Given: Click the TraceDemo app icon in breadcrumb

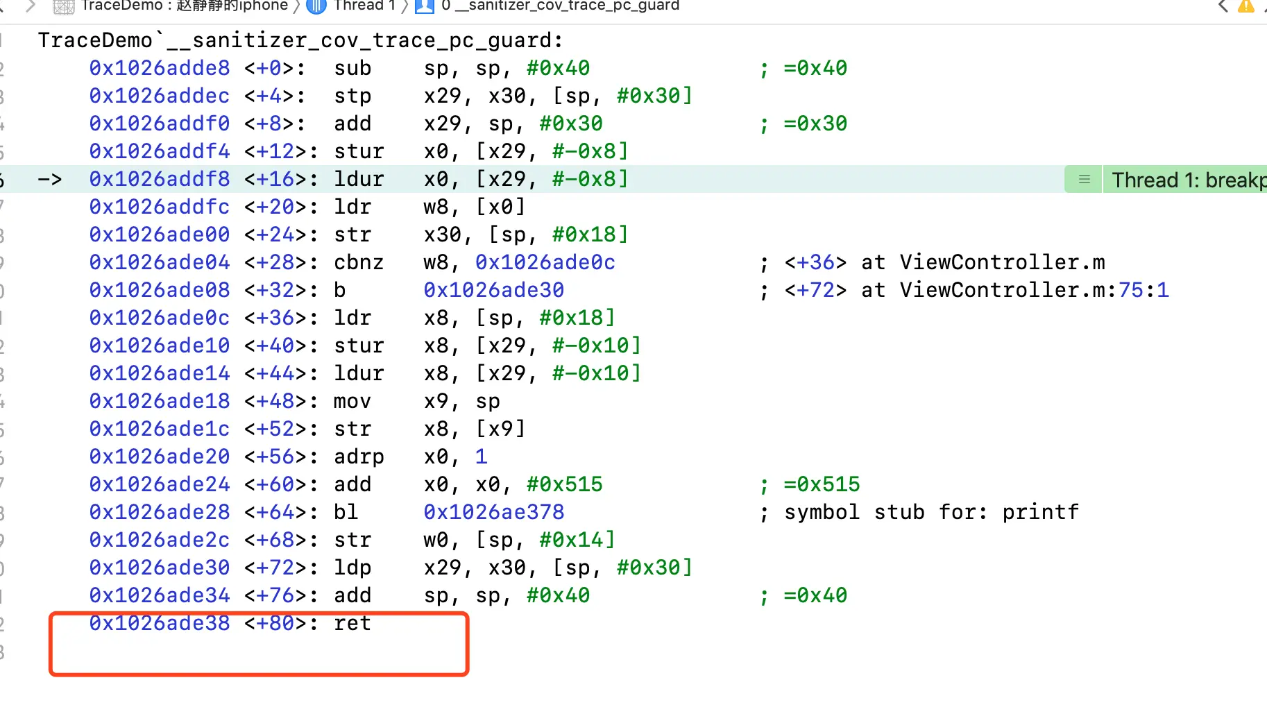Looking at the screenshot, I should (x=64, y=6).
